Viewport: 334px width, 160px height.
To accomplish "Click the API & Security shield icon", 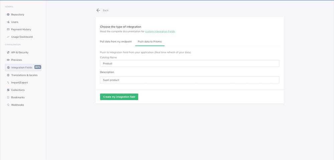I will click(x=8, y=53).
